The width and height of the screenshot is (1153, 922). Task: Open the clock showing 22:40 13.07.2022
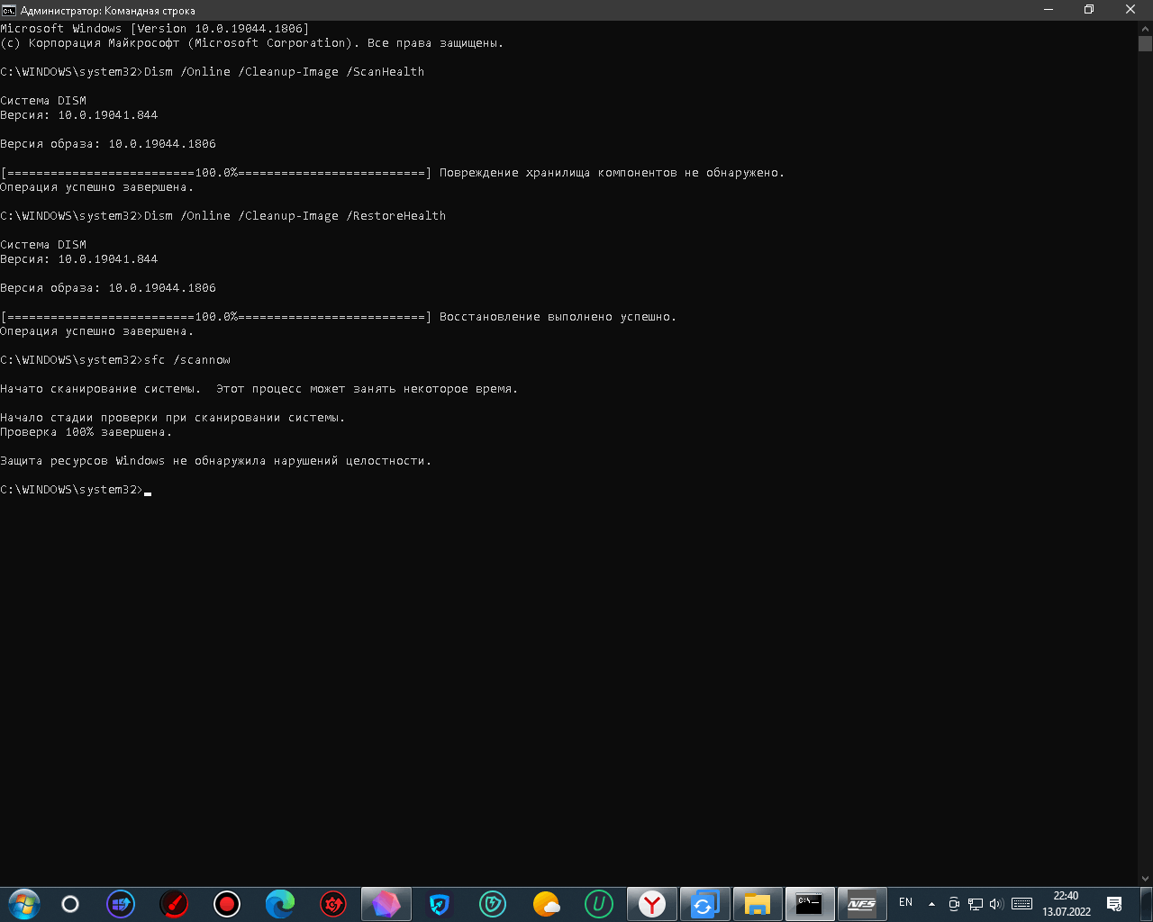click(1067, 904)
